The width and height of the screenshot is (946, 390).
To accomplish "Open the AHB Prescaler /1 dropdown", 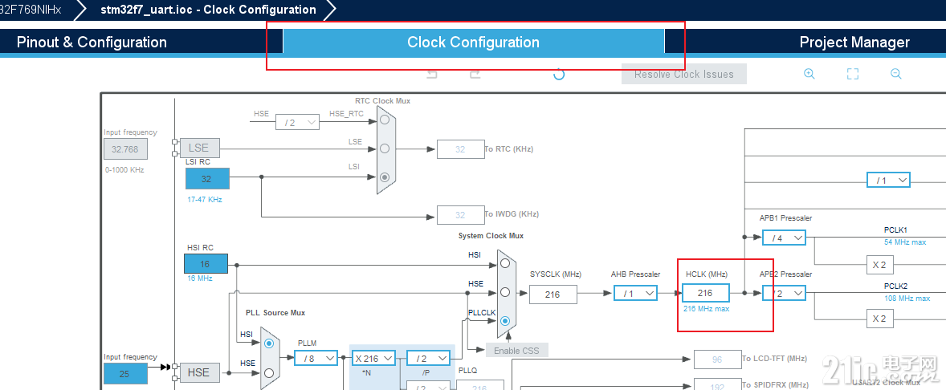I will [x=635, y=294].
